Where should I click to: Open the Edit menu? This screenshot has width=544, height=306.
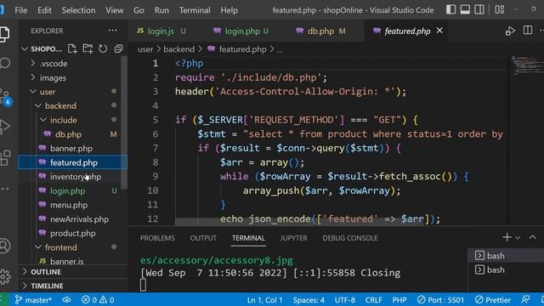click(x=44, y=10)
